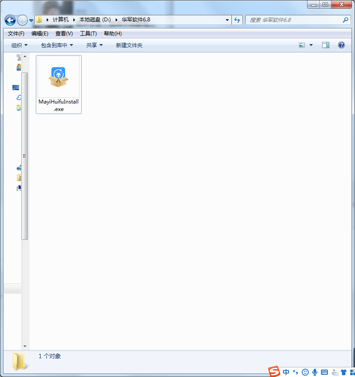Screen dimensions: 355x377
Task: Open the Sogou toolbox grid icon
Action: (x=352, y=372)
